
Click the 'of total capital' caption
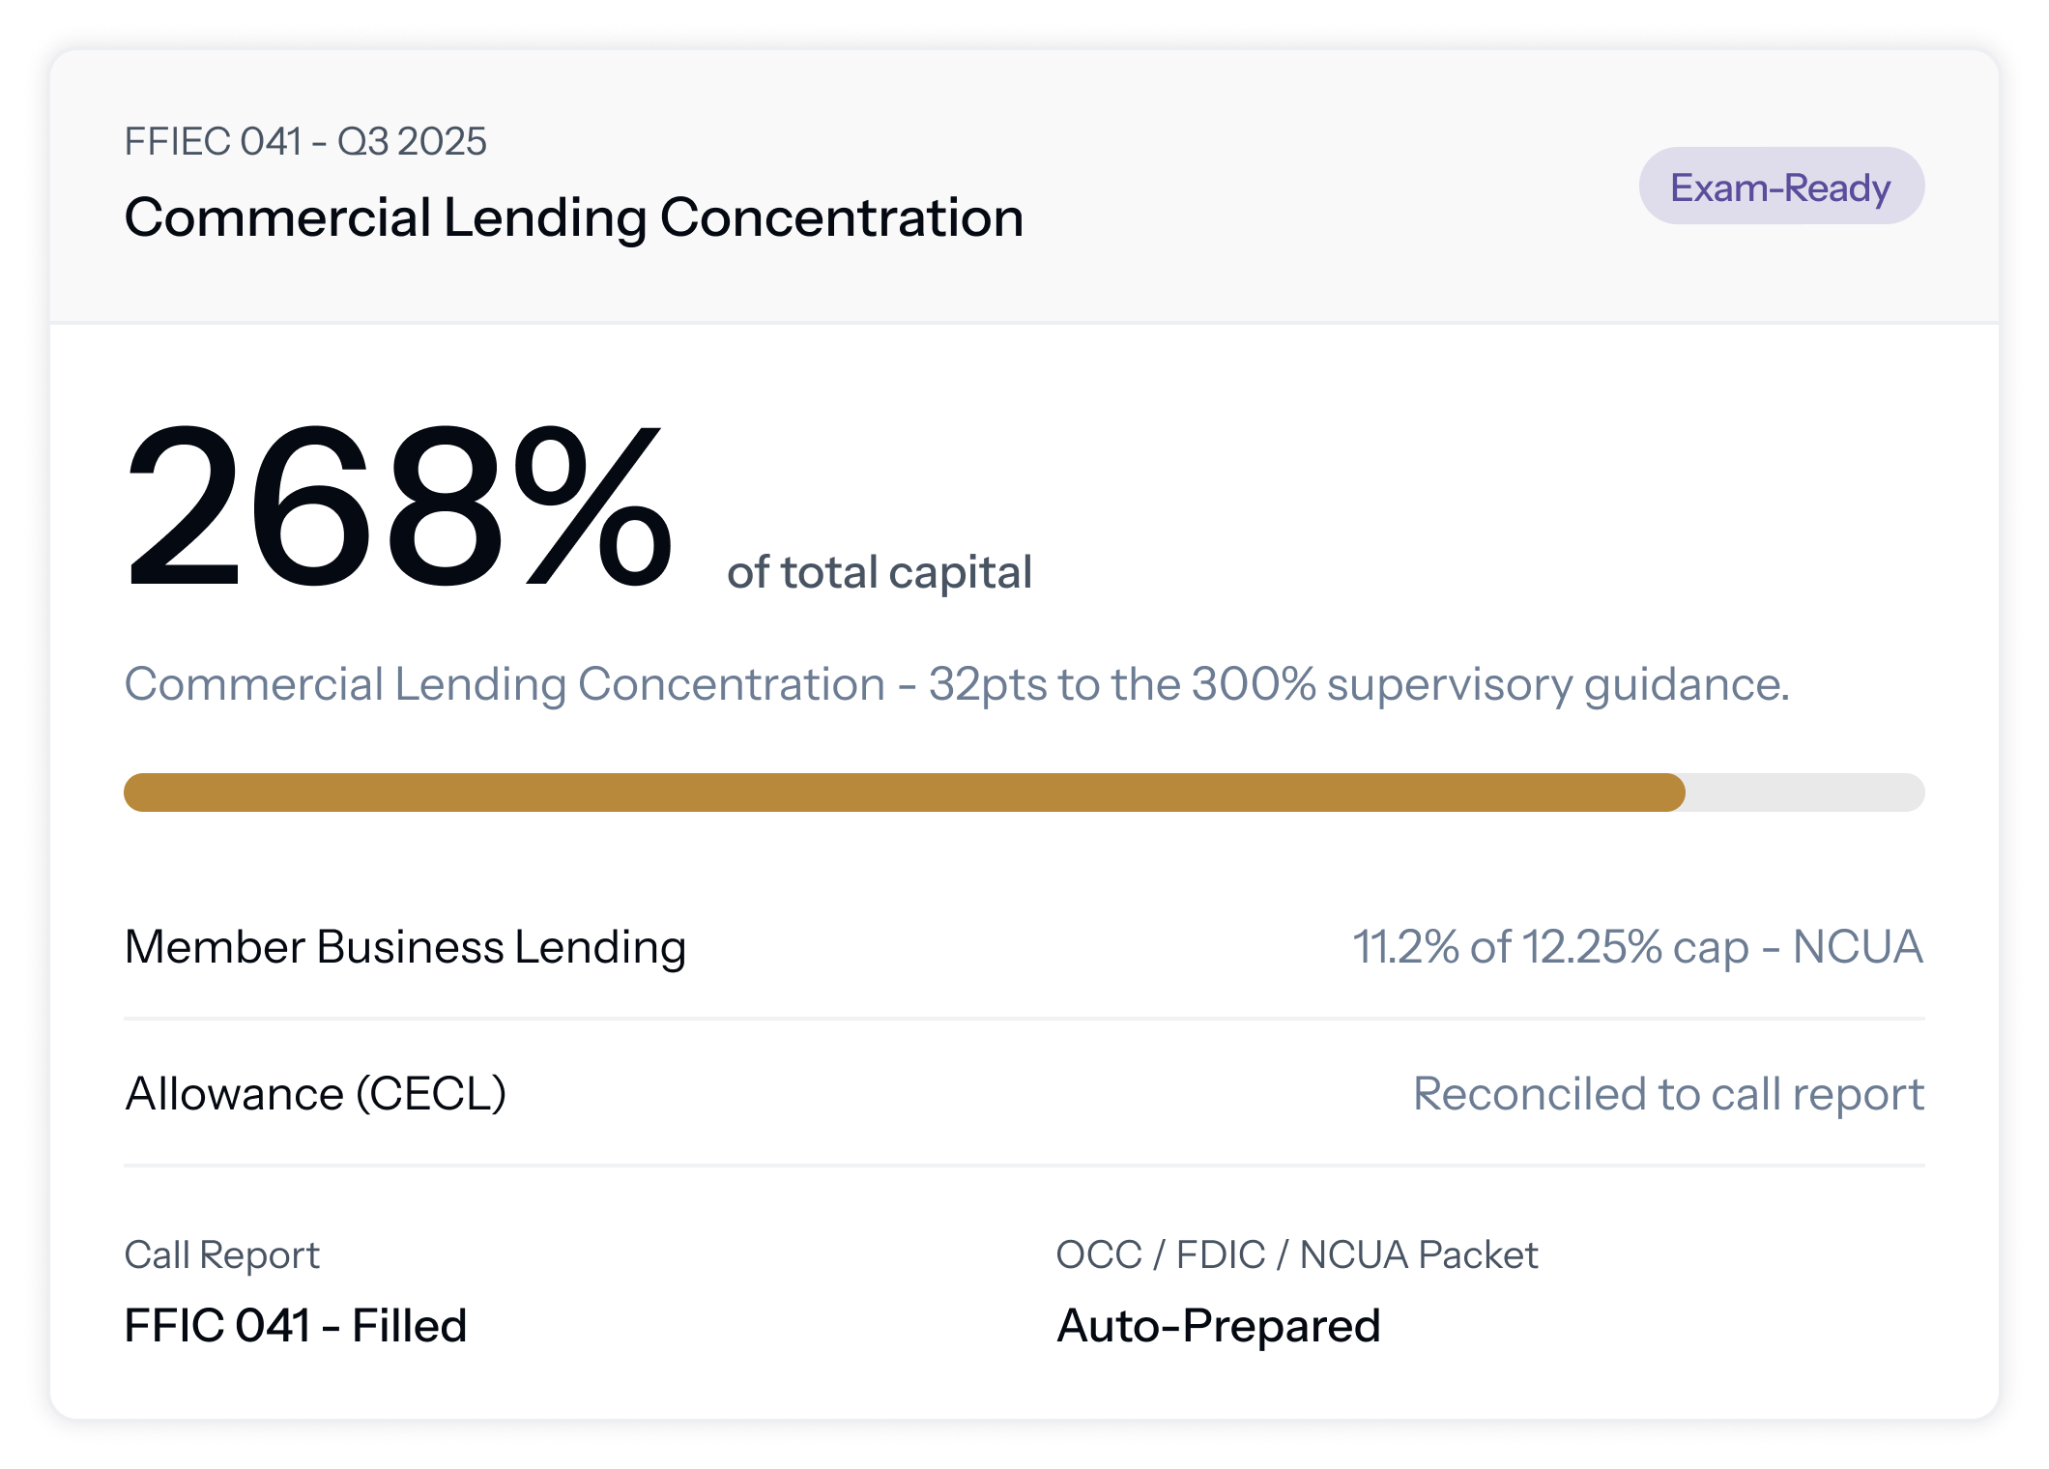[880, 571]
